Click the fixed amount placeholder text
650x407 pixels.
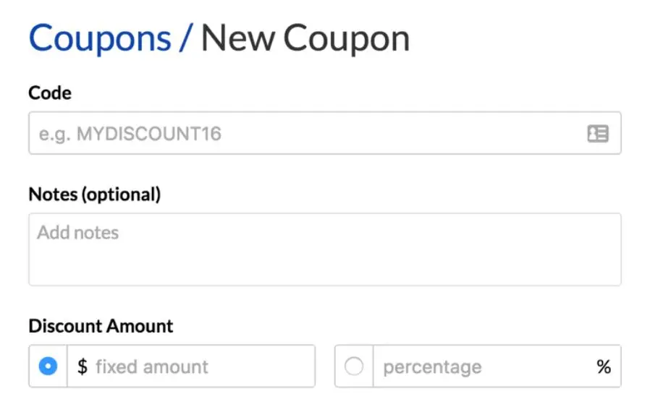pos(152,367)
